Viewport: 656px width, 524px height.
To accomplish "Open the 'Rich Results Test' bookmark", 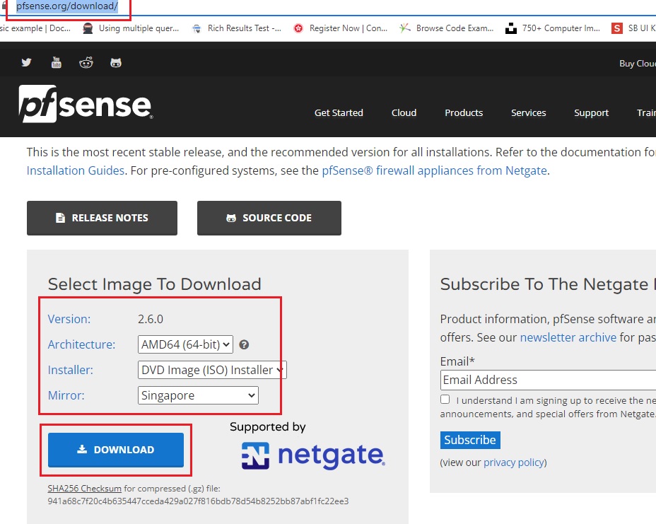I will 236,28.
